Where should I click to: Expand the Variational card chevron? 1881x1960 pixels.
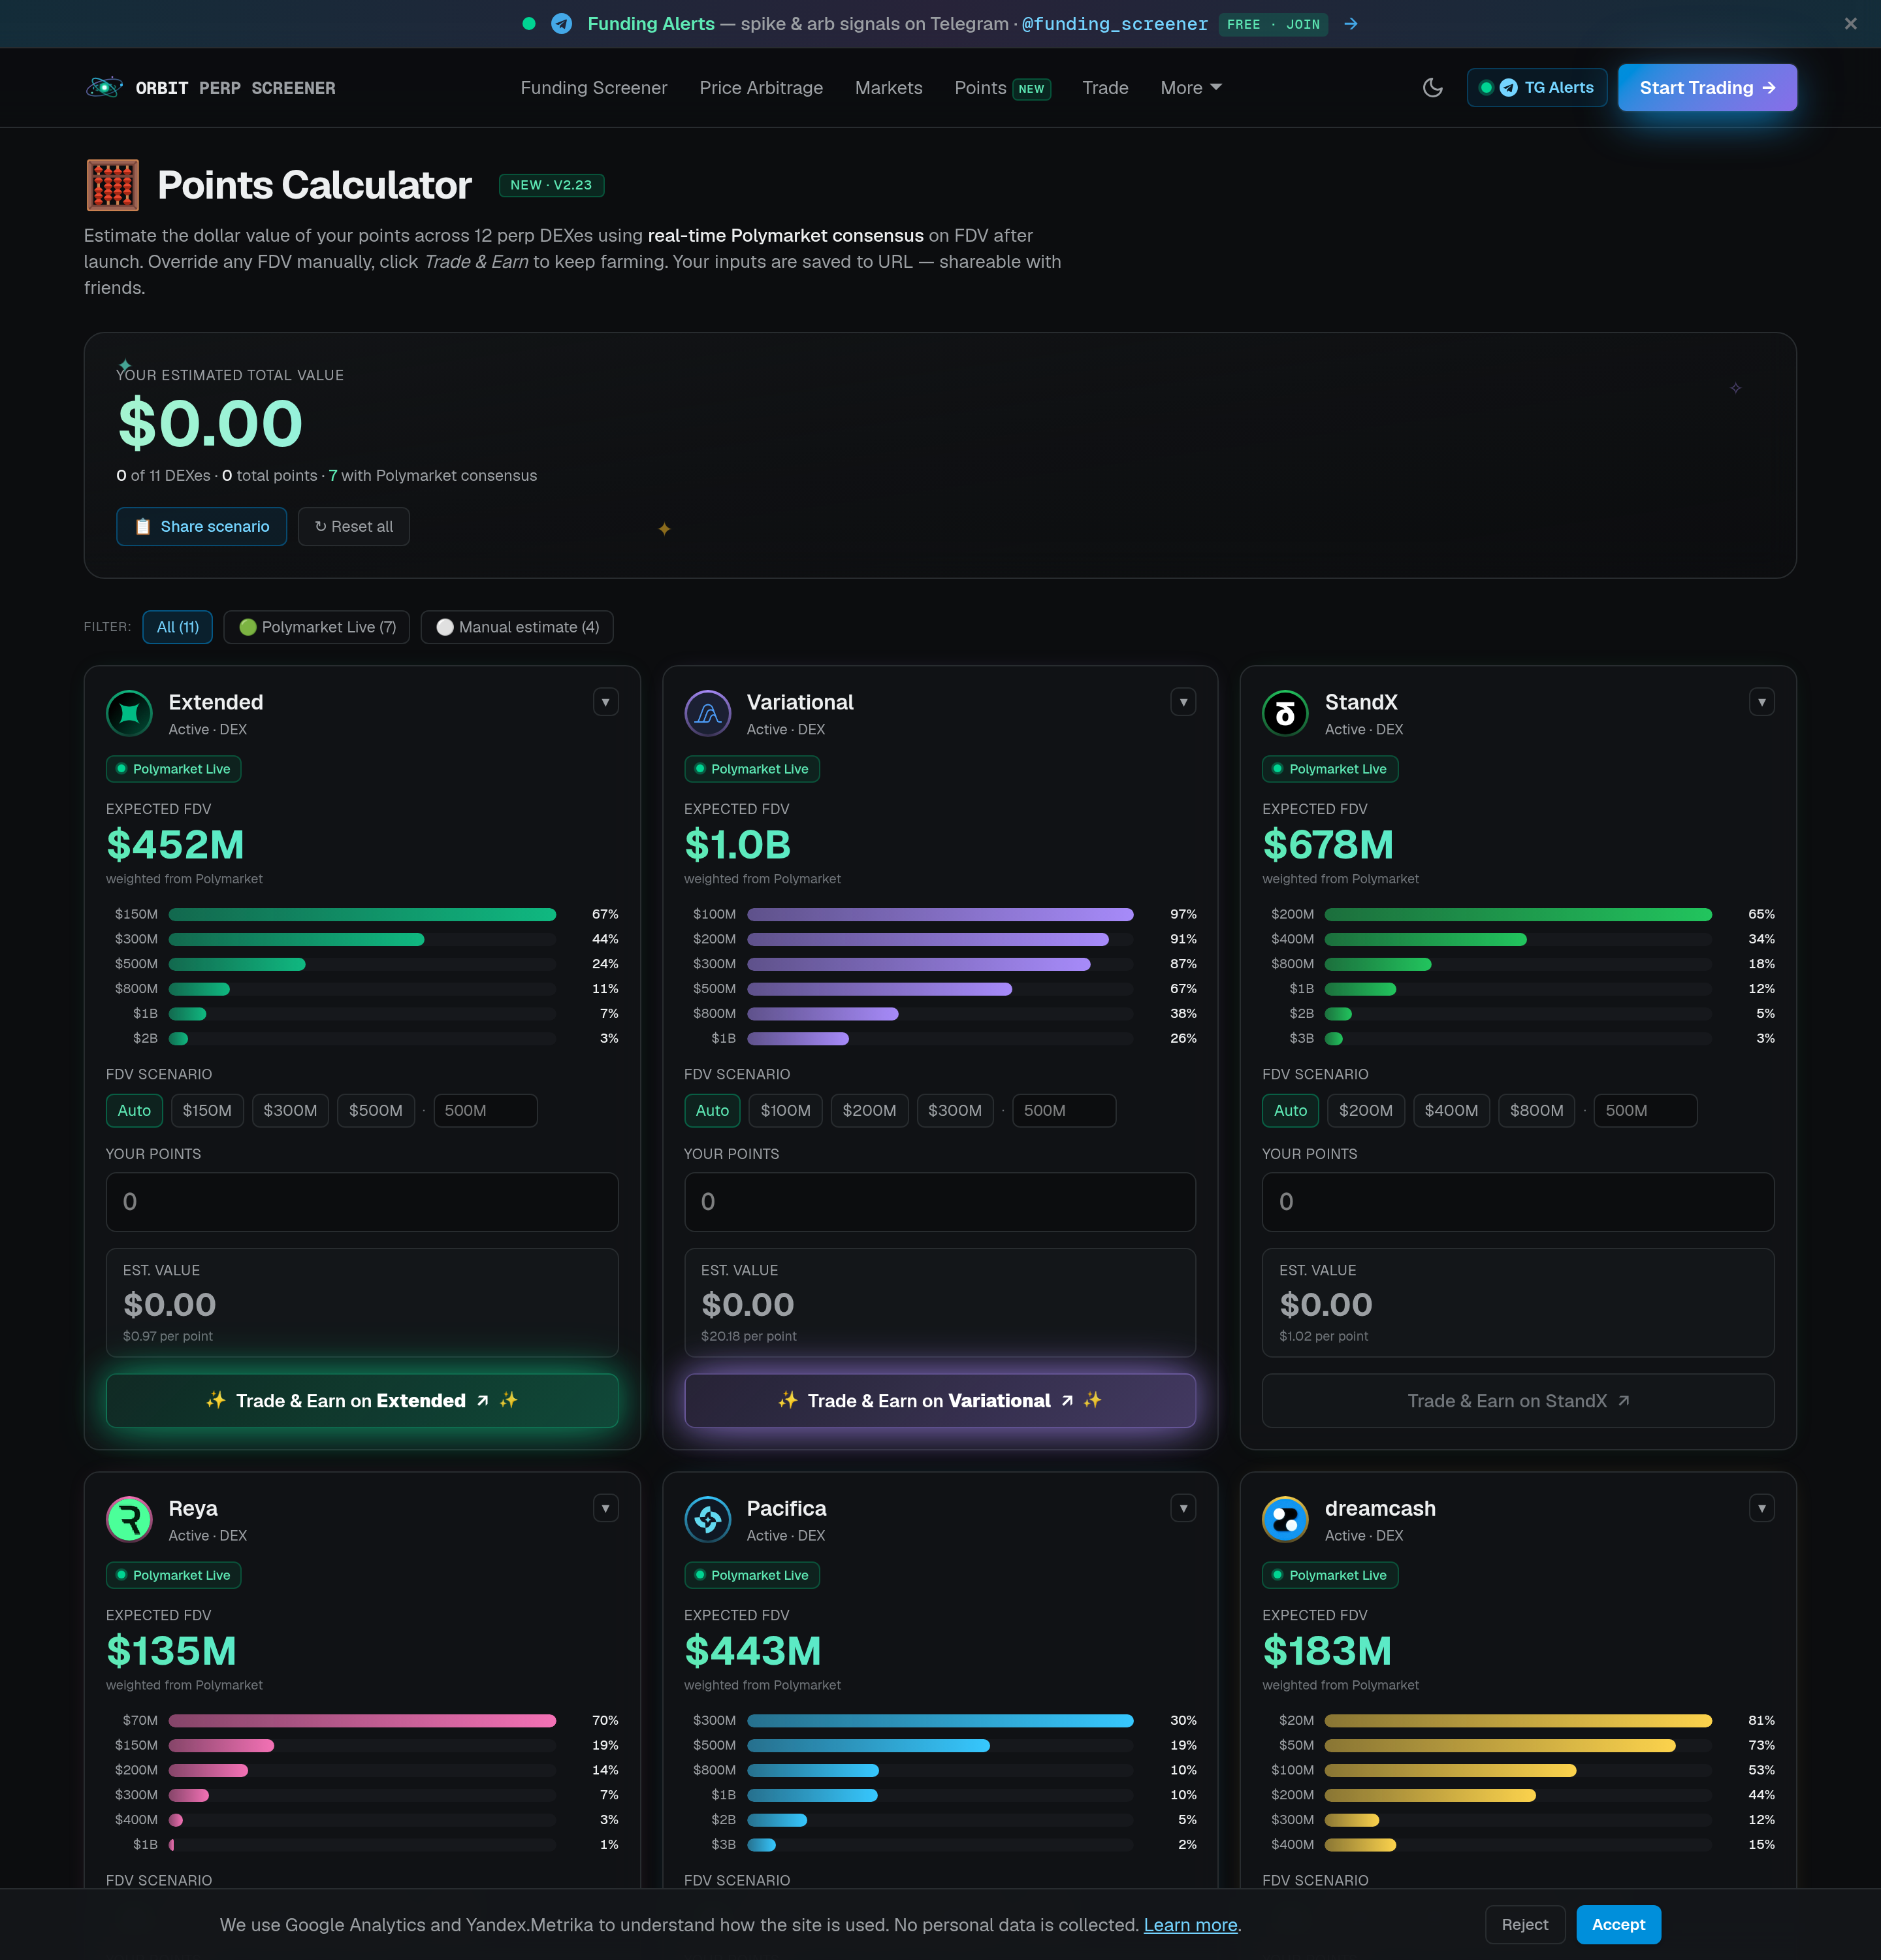1183,702
